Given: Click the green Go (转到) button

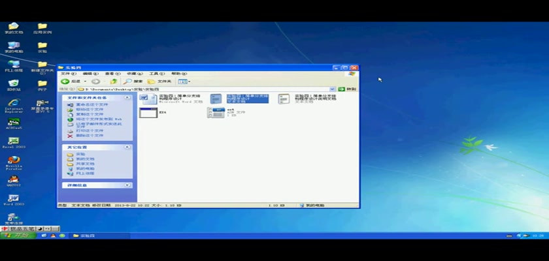Looking at the screenshot, I should pos(347,89).
